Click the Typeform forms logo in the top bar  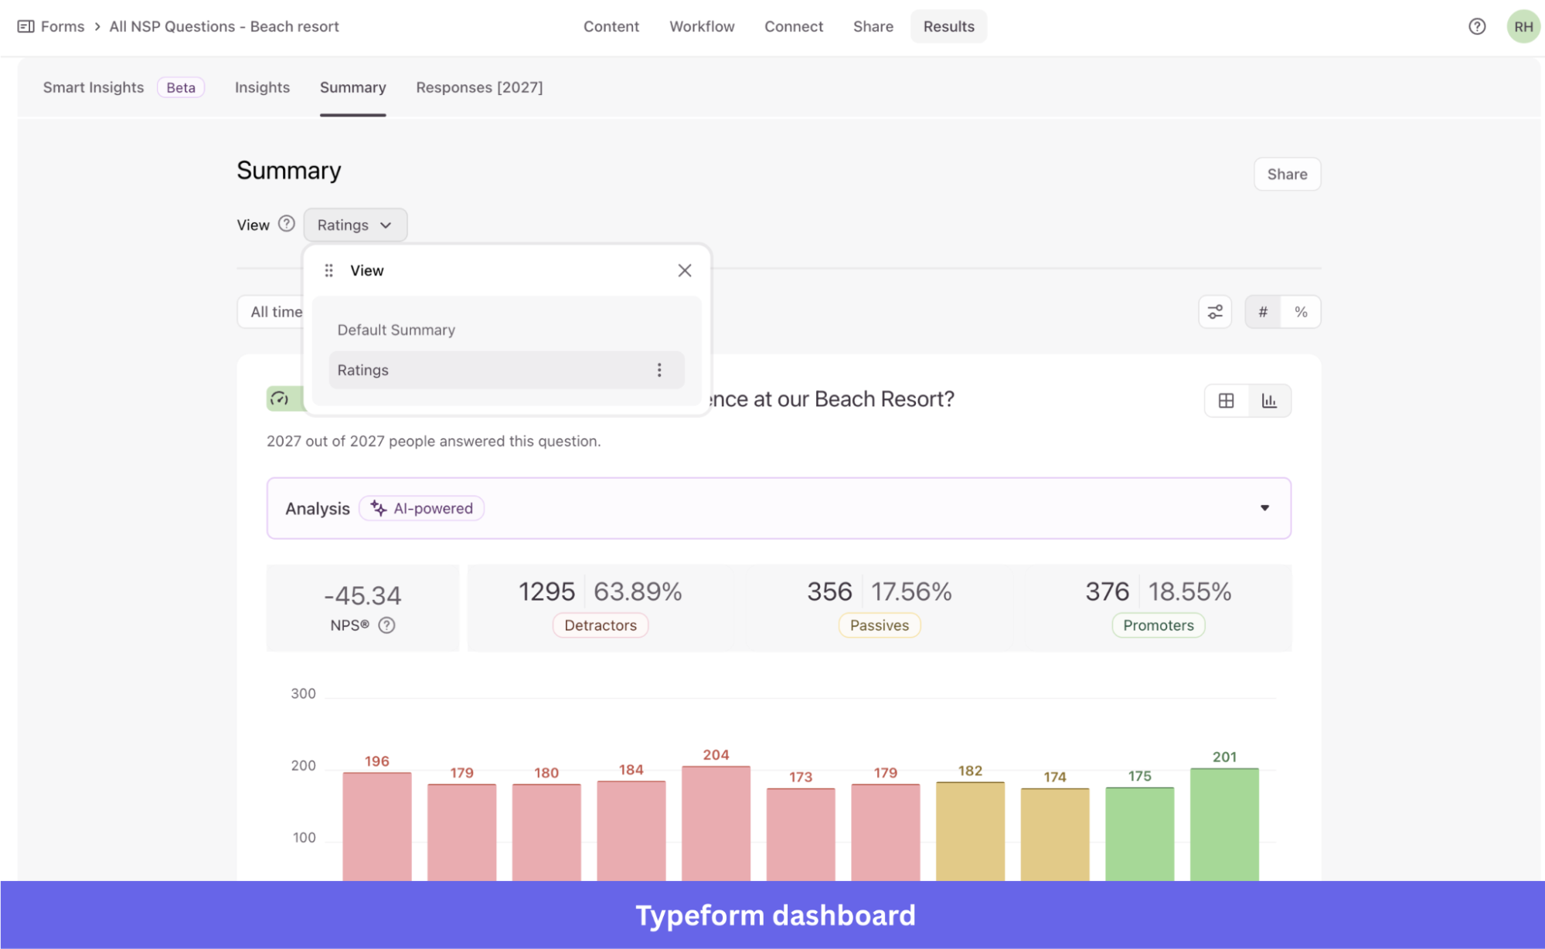pyautogui.click(x=26, y=25)
